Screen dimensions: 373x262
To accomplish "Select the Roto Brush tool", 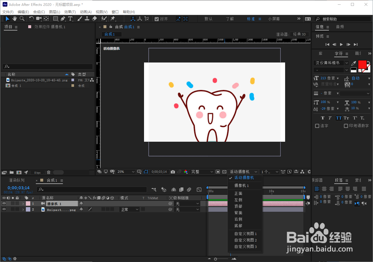I will [104, 19].
